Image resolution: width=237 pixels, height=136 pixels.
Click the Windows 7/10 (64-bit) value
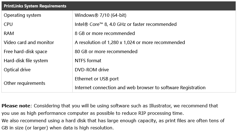click(x=100, y=15)
